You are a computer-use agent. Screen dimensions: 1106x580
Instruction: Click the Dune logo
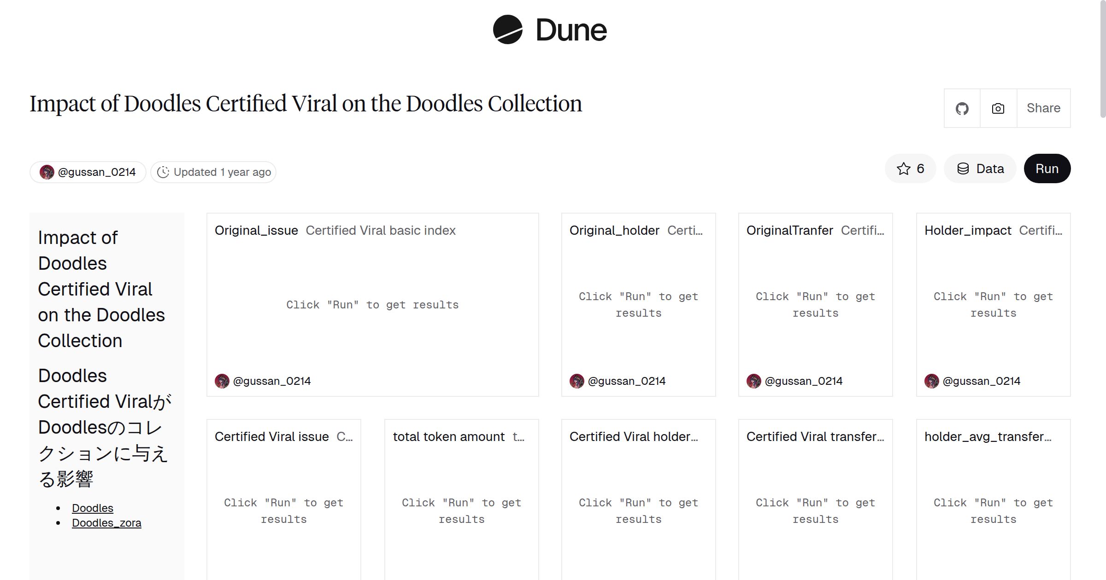pos(549,30)
